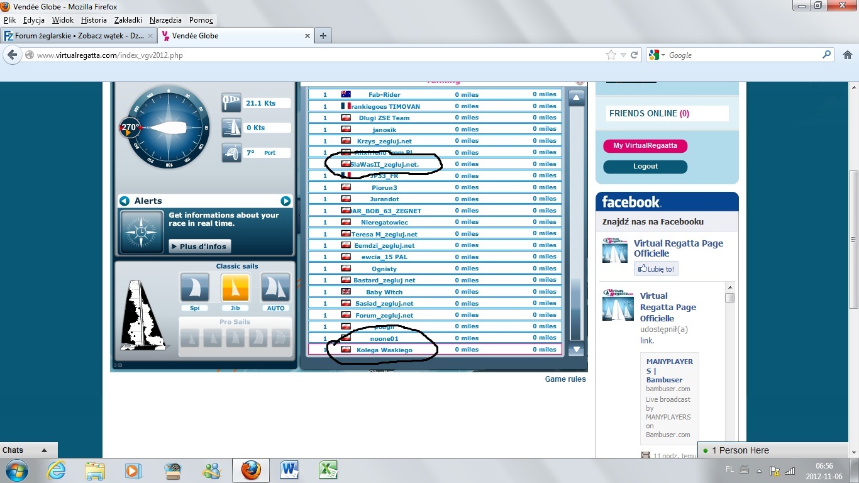Open Word from taskbar
Viewport: 859px width, 483px height.
point(290,470)
